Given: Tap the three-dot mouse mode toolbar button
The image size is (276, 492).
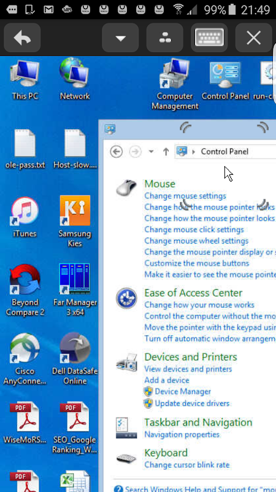Looking at the screenshot, I should point(165,38).
